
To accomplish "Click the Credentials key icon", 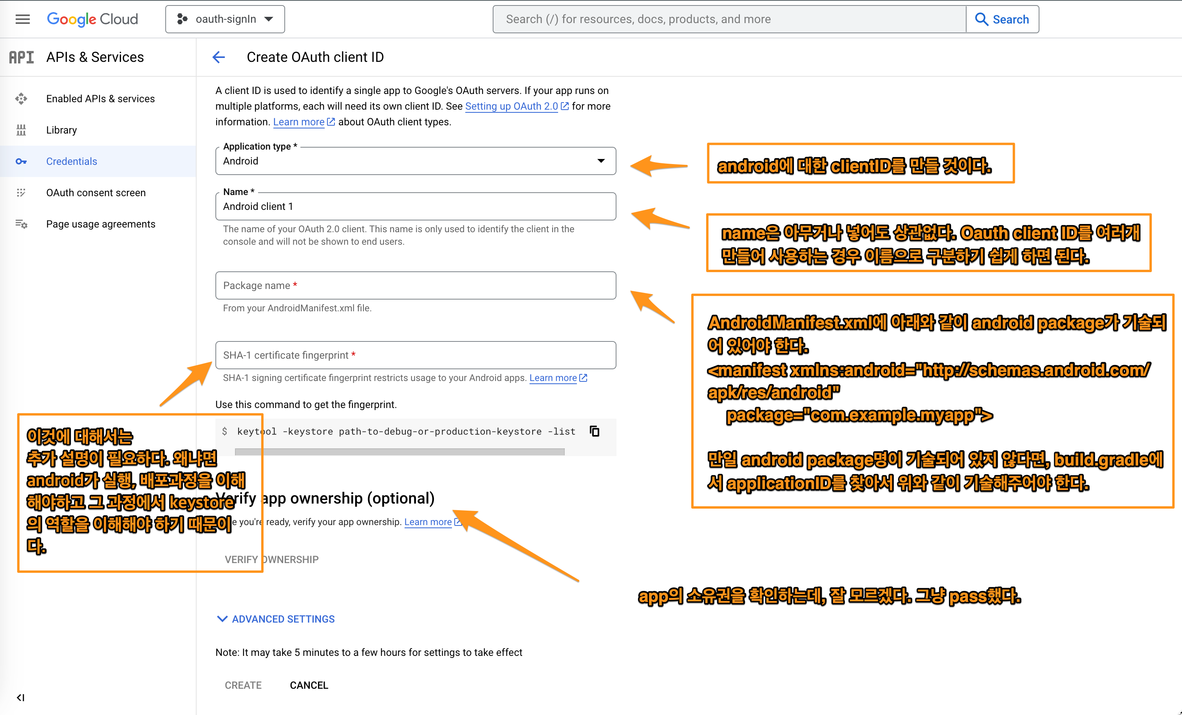I will 21,161.
